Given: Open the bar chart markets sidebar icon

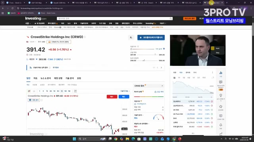Looking at the screenshot, I should coord(221,73).
